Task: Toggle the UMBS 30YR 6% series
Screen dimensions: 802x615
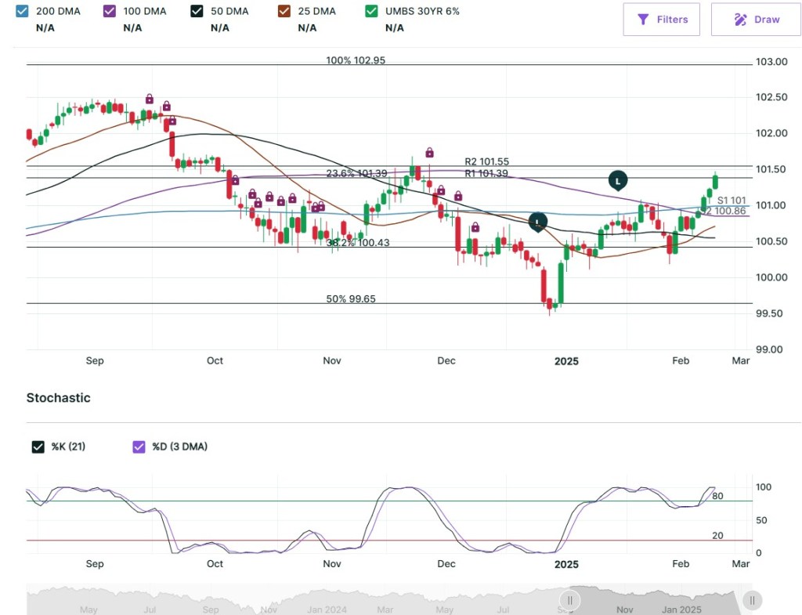Action: 372,11
